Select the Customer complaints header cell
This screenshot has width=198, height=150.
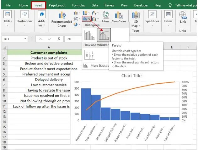[49, 53]
